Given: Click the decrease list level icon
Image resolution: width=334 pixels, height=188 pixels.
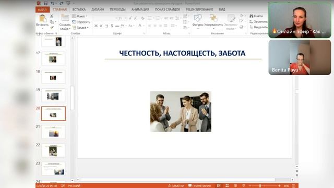Looking at the screenshot, I should tap(166, 18).
